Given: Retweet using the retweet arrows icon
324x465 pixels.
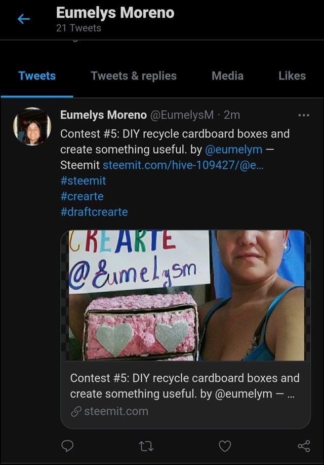Looking at the screenshot, I should point(146,446).
